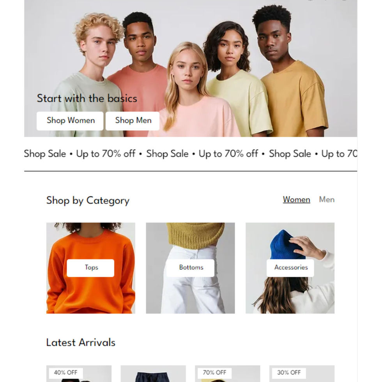Image resolution: width=382 pixels, height=382 pixels.
Task: Open the Tops category
Action: coord(90,268)
